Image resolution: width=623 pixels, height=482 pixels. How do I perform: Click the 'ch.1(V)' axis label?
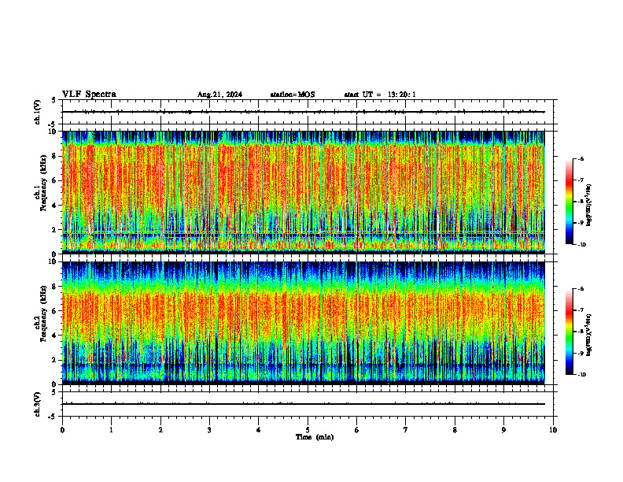38,112
